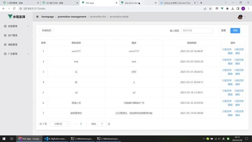
Task: Open the browser extensions puzzle icon
Action: click(x=227, y=9)
